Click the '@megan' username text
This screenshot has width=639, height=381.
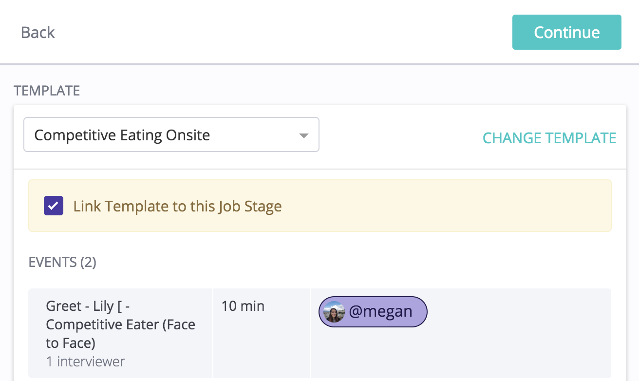point(380,312)
